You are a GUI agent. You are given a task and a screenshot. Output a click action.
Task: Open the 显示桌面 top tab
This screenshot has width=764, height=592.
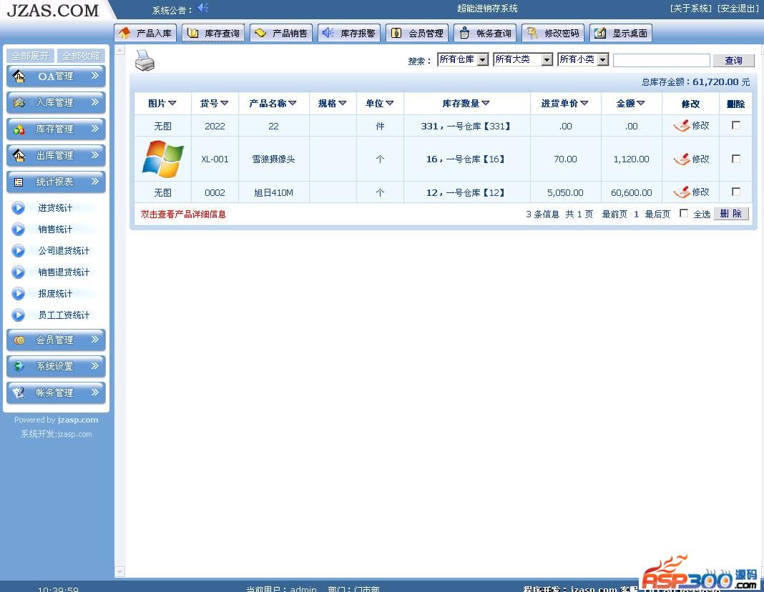click(621, 33)
